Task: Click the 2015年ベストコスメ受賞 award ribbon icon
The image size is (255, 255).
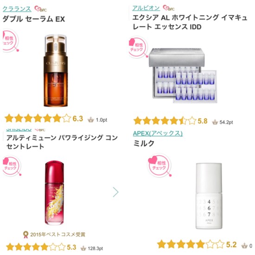Action: coord(25,235)
